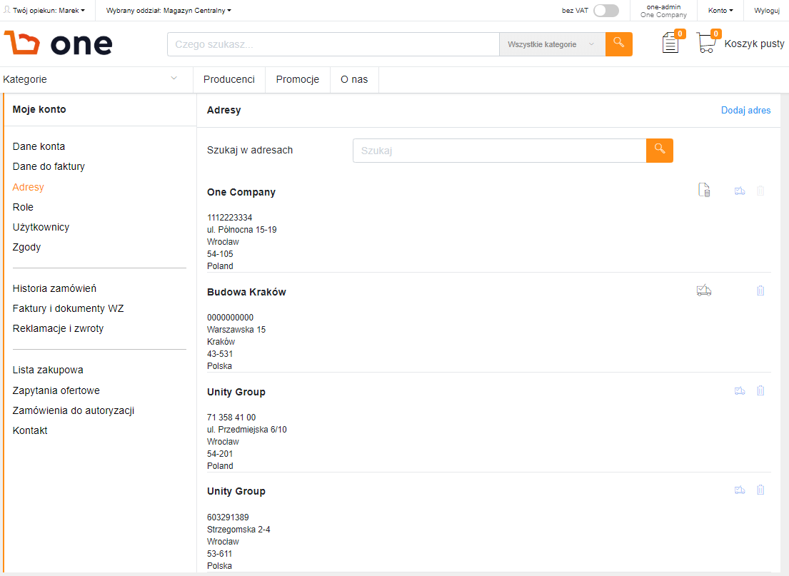Open Wybrany oddział Magazyn Centralny dropdown

169,10
